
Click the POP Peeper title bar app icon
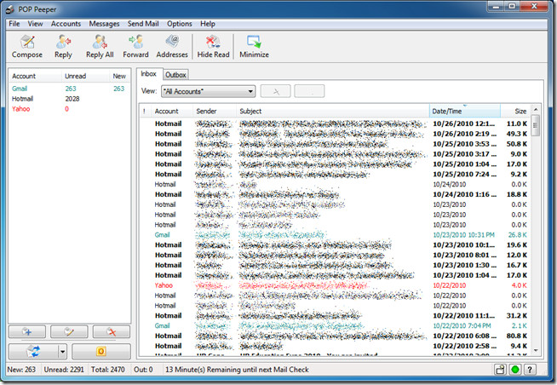pyautogui.click(x=10, y=9)
